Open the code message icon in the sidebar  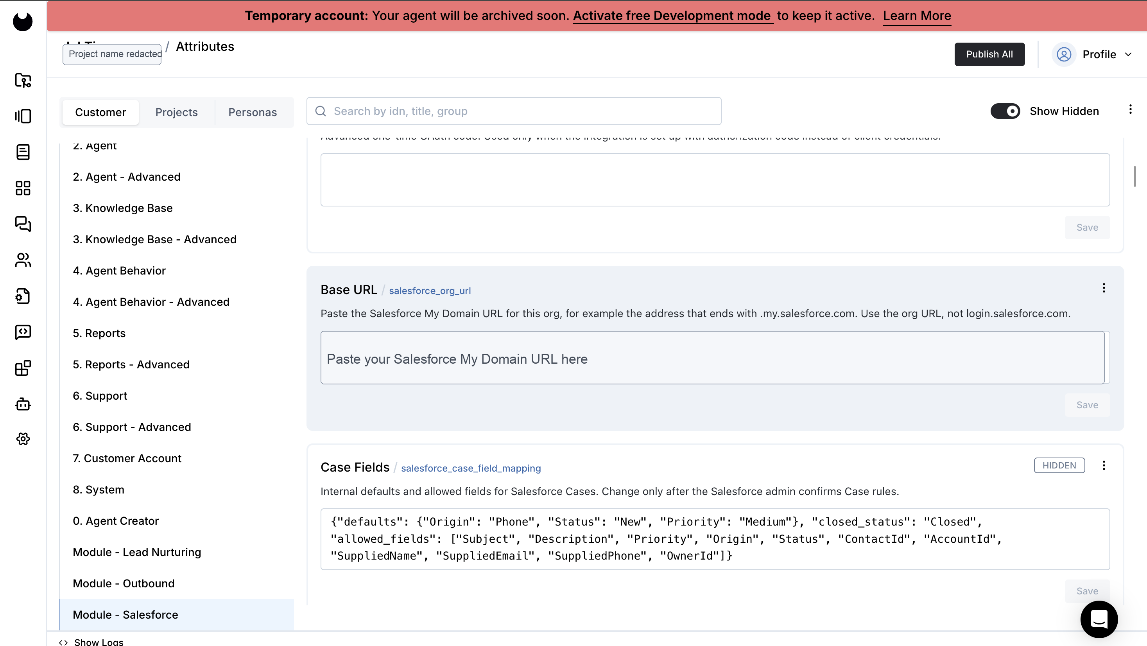pos(23,332)
